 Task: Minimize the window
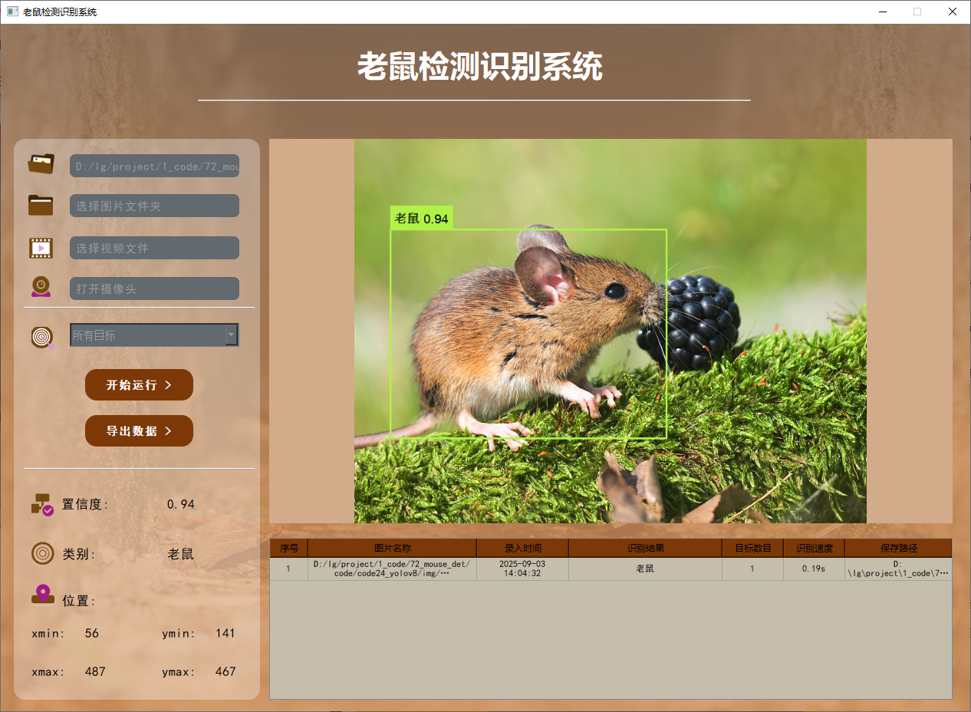(882, 12)
